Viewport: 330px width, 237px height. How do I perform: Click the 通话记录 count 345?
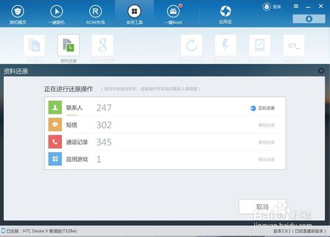(104, 142)
